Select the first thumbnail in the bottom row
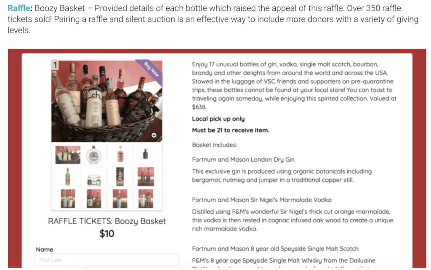 68,199
